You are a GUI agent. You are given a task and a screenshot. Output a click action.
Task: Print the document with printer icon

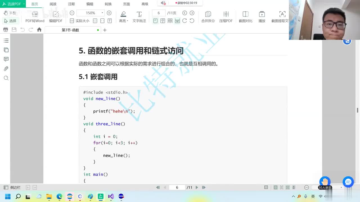(6, 30)
